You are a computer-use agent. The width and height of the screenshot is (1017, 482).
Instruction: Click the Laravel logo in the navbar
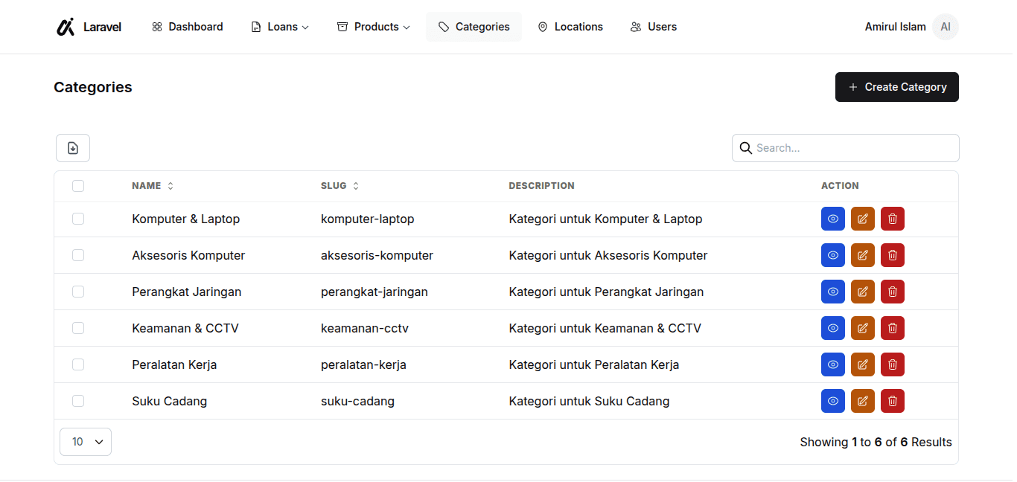pos(88,27)
